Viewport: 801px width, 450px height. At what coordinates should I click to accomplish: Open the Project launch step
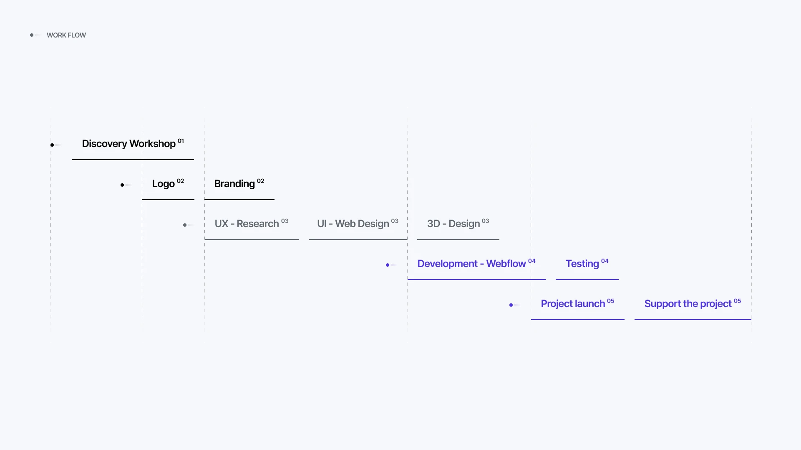[x=573, y=304]
